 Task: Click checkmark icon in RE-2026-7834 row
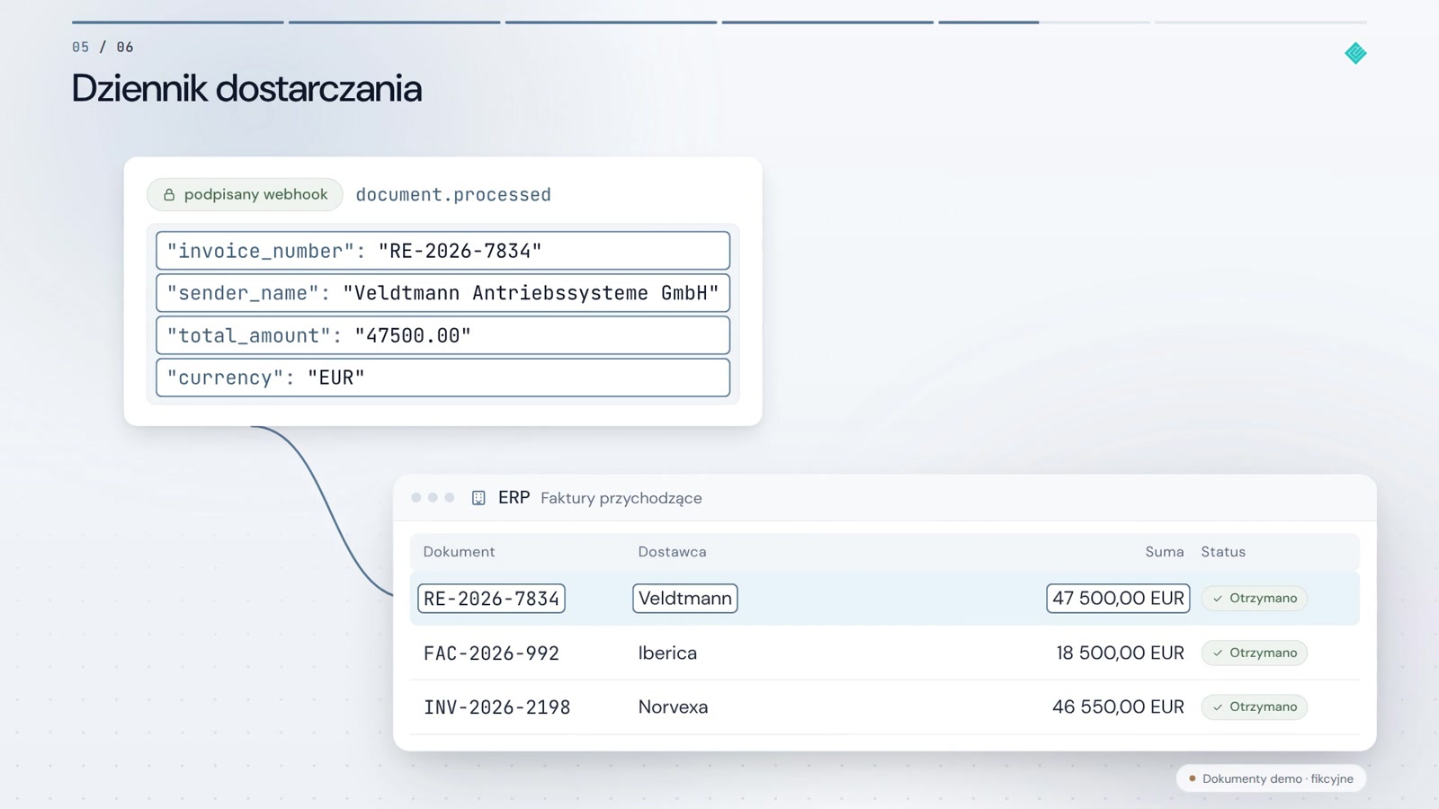pyautogui.click(x=1218, y=599)
